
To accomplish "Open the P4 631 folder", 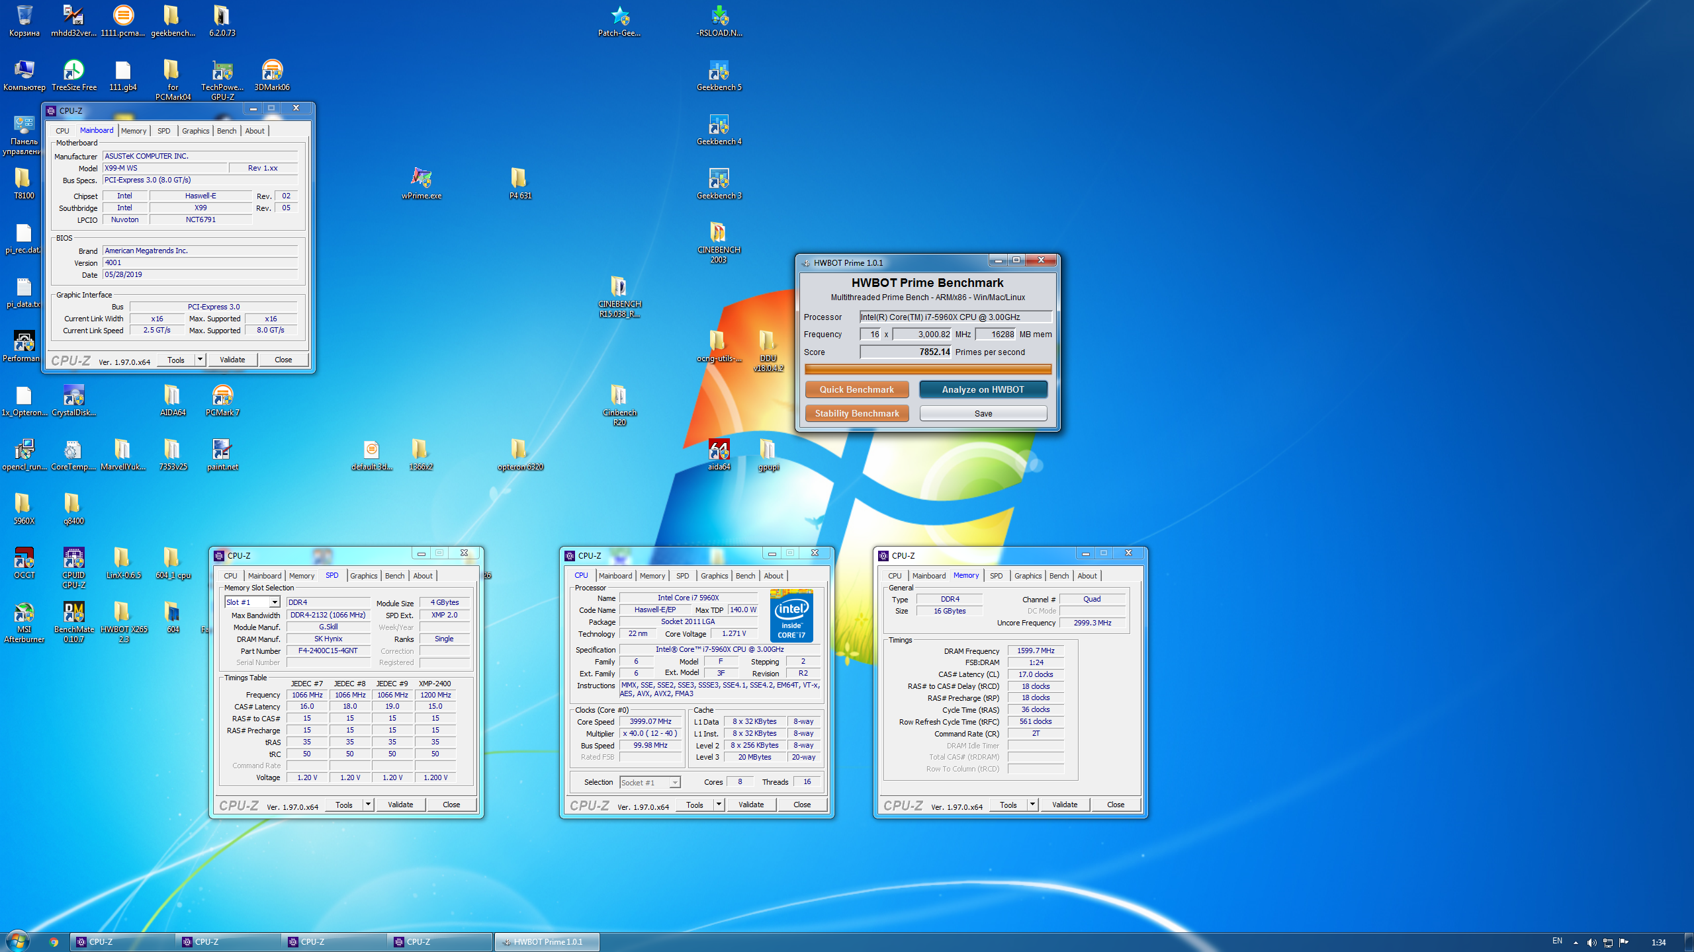I will (520, 183).
